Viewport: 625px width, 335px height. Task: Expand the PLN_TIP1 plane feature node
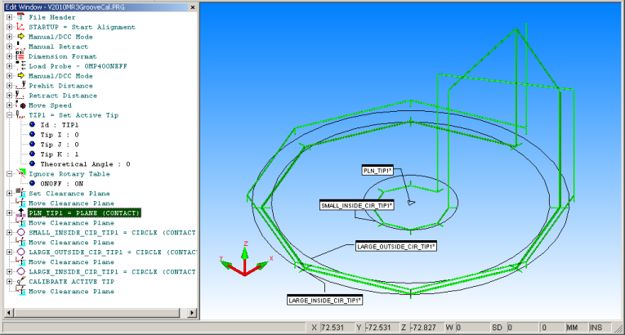coord(9,213)
